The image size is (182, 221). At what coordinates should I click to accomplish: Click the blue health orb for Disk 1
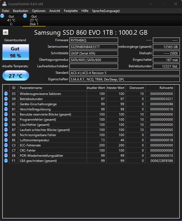coord(25,16)
